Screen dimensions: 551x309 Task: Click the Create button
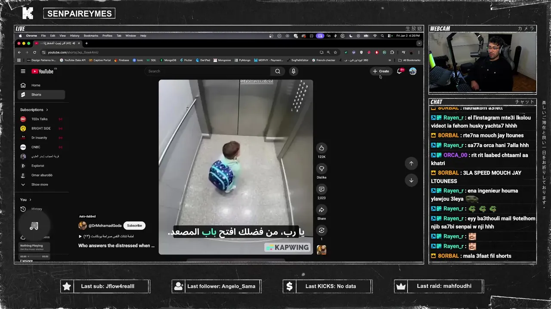(x=381, y=71)
